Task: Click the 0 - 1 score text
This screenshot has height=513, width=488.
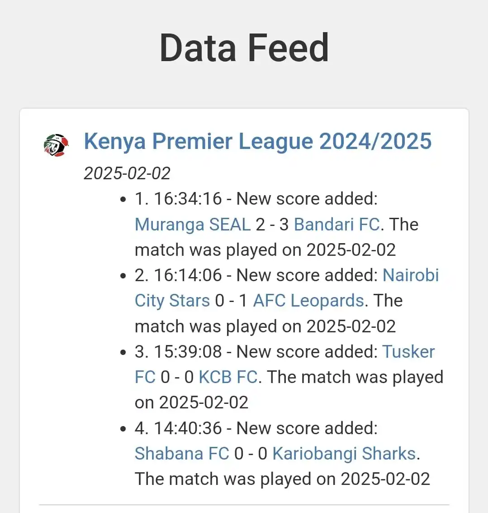Action: 232,300
